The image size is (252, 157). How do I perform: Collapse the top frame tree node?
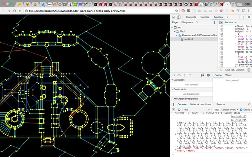tap(172, 28)
